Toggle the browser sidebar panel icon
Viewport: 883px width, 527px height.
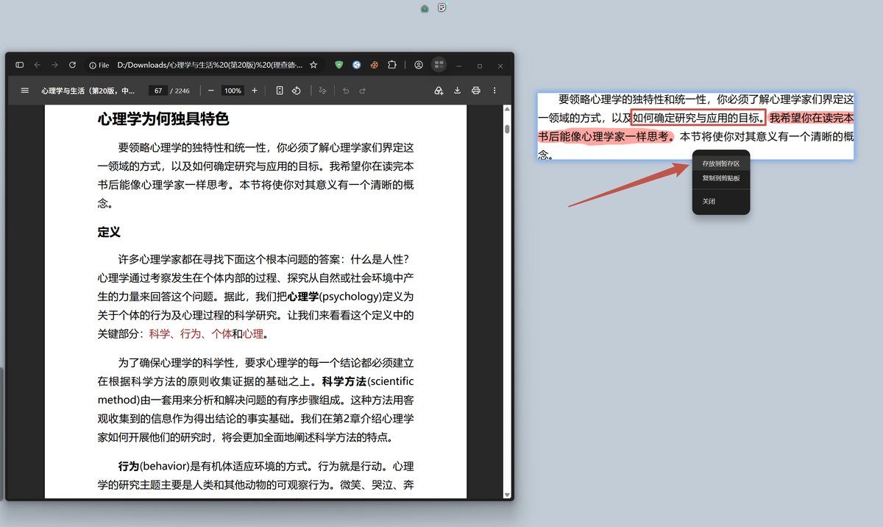pos(20,65)
